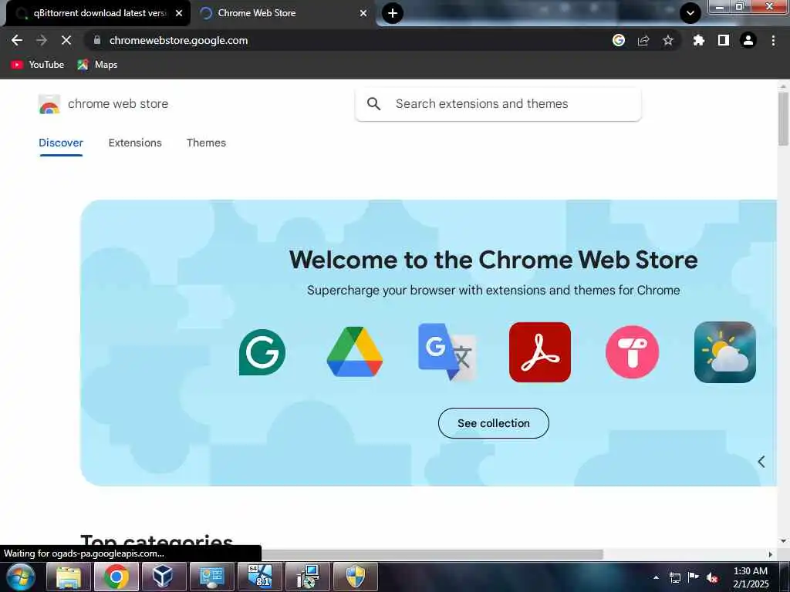Viewport: 790px width, 592px height.
Task: Click the pink T extension icon
Action: (x=633, y=351)
